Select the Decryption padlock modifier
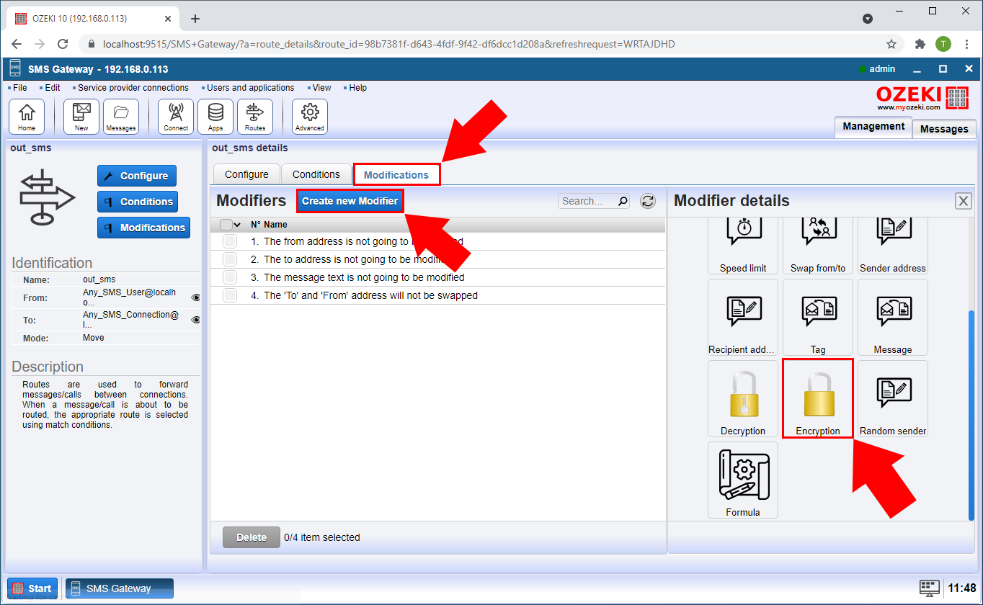The width and height of the screenshot is (983, 605). pyautogui.click(x=743, y=398)
